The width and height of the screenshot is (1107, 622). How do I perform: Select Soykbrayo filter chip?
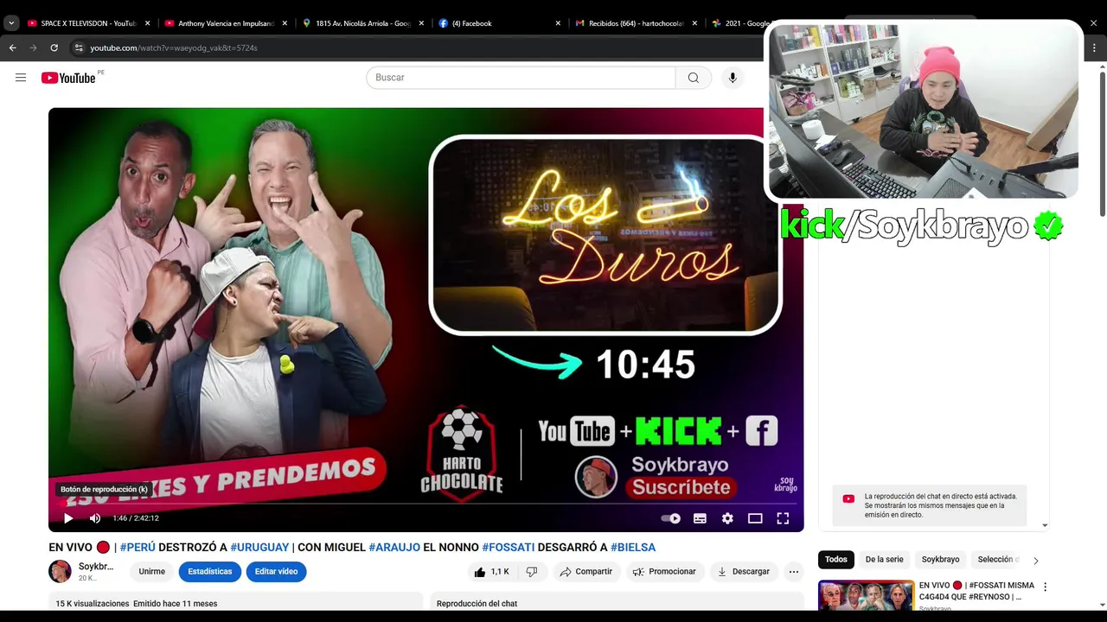click(940, 560)
